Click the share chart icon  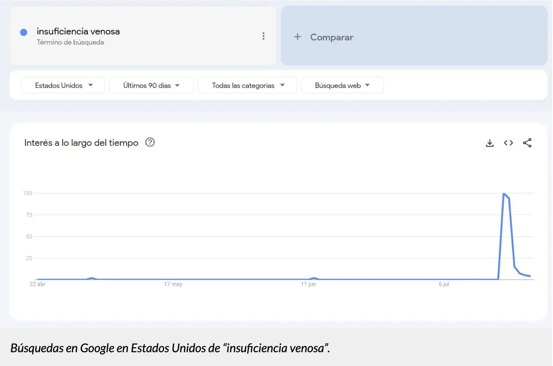[527, 143]
